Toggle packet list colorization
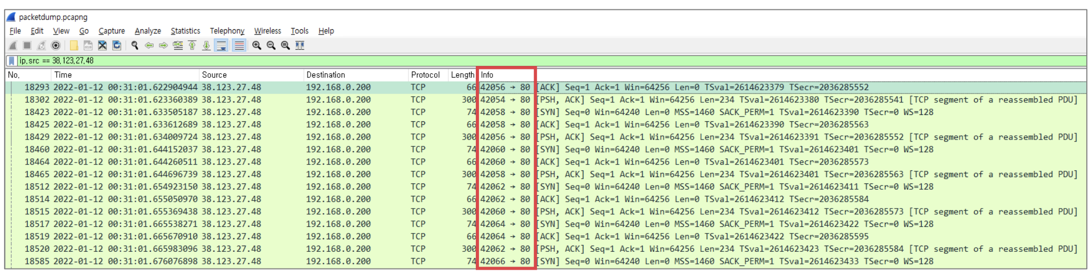The width and height of the screenshot is (1092, 279). point(239,45)
